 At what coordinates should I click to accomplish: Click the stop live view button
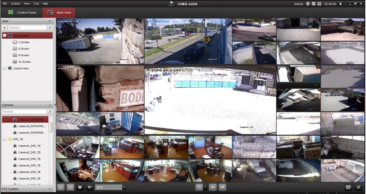[x=80, y=187]
